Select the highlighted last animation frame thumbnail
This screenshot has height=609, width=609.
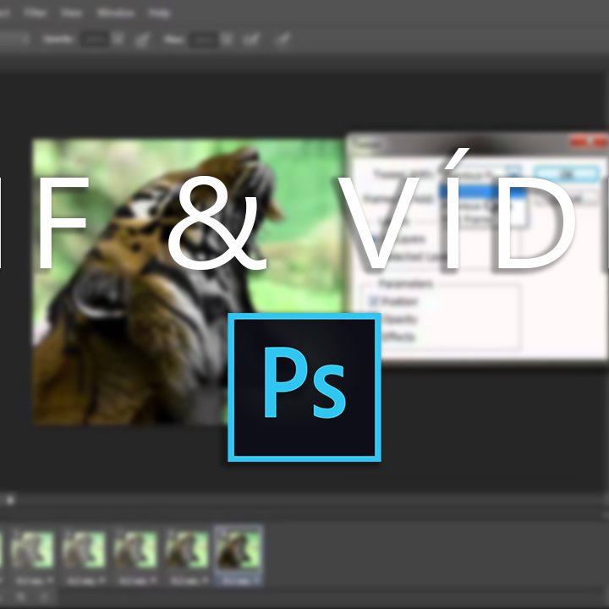(239, 555)
